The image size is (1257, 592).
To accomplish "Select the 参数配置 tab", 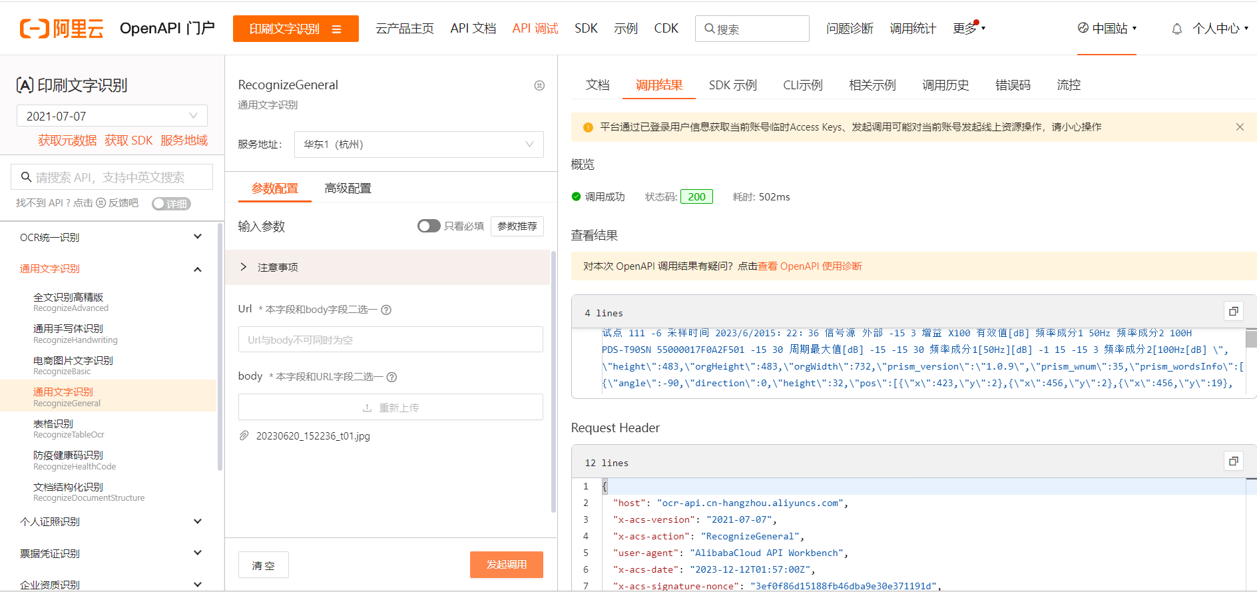I will coord(274,188).
